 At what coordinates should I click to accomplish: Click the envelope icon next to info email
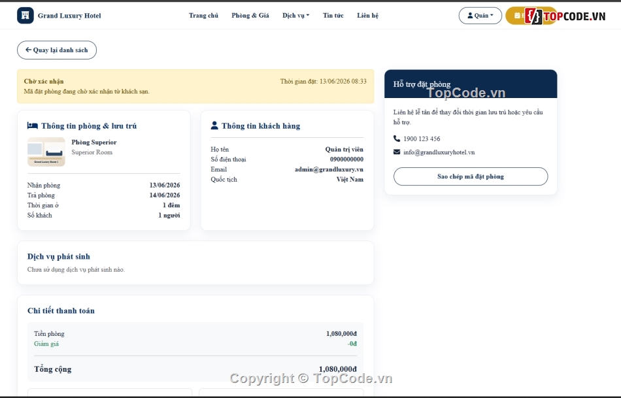point(397,152)
